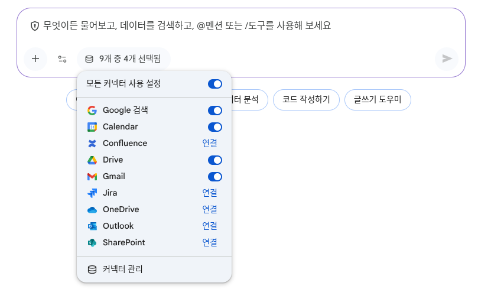This screenshot has height=289, width=478.
Task: Click 연결 link next to Confluence
Action: [209, 144]
